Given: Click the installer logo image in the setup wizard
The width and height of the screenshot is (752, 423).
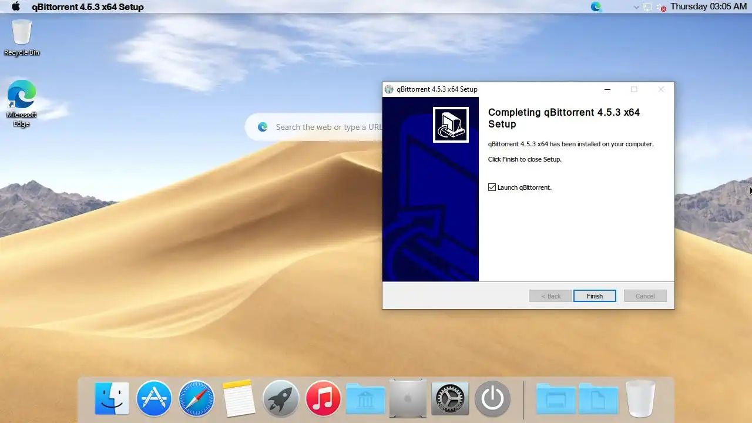Looking at the screenshot, I should 451,125.
